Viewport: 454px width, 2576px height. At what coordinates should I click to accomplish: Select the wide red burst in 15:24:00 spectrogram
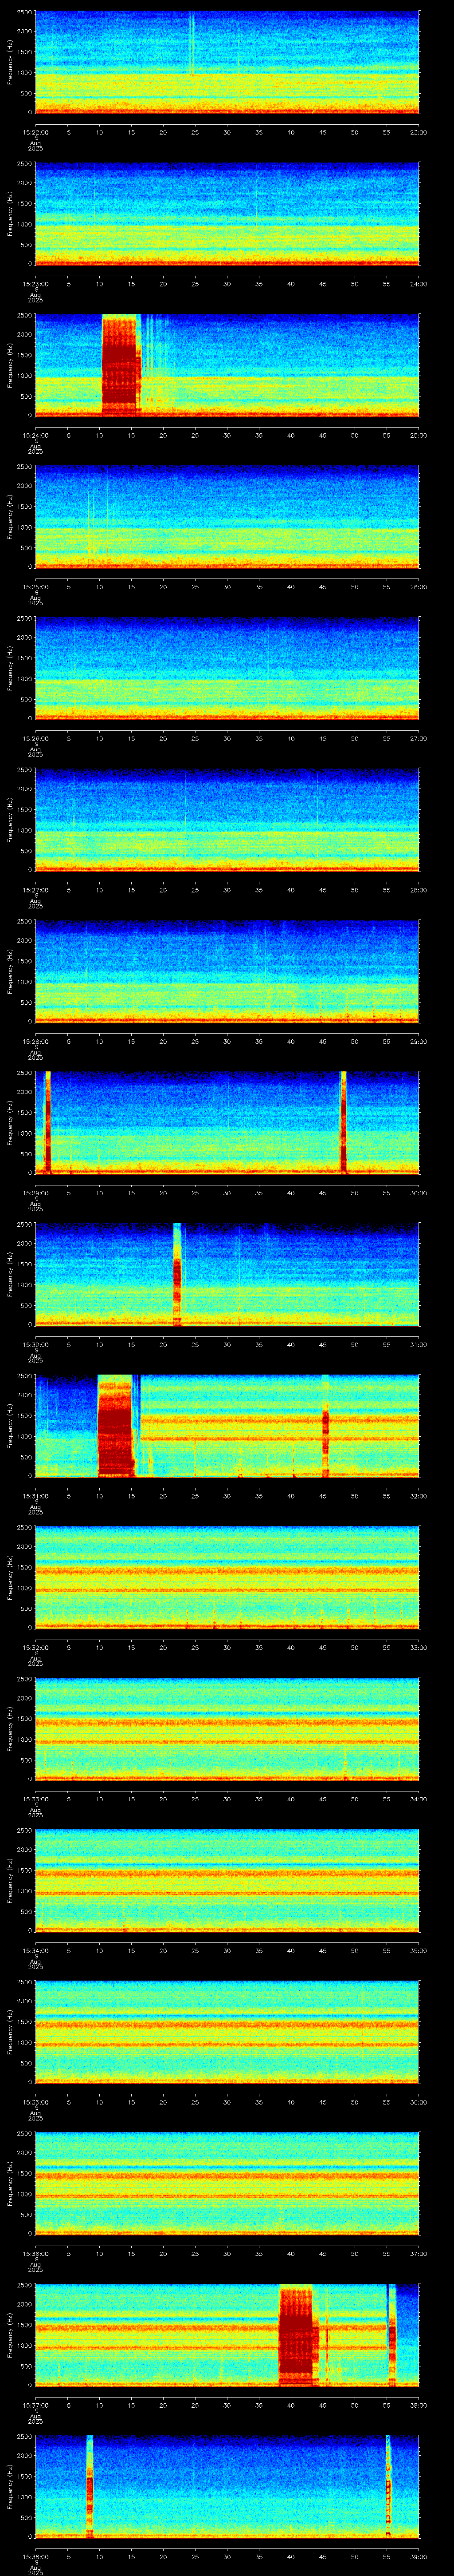click(121, 365)
